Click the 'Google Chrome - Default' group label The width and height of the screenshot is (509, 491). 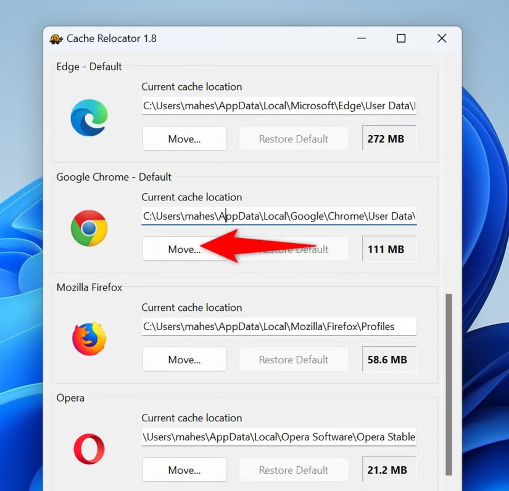coord(114,177)
